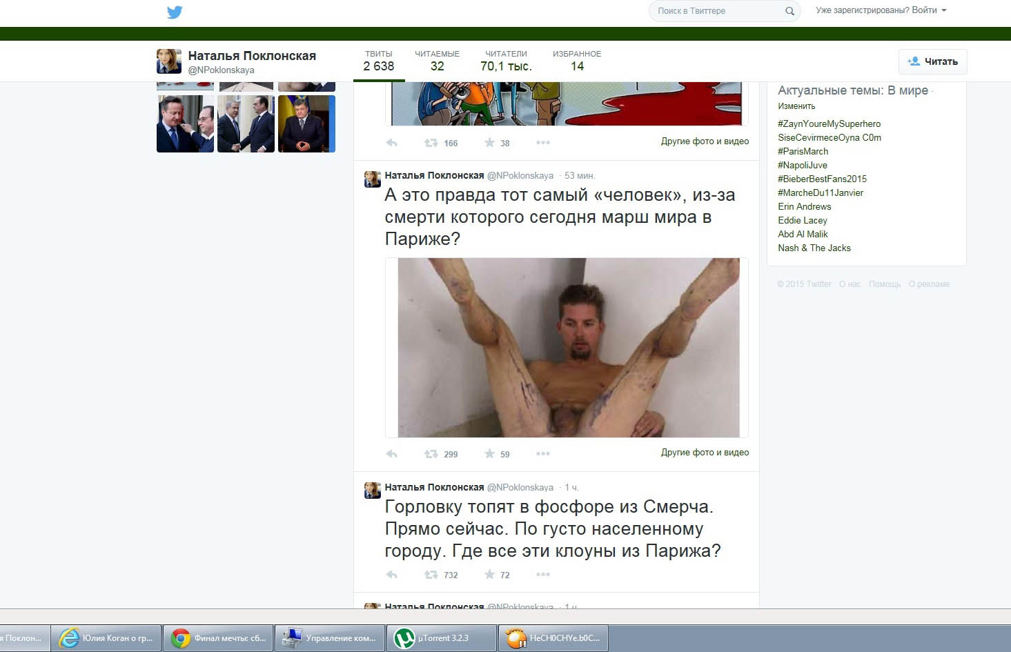
Task: Click the Читать follow button
Action: coord(933,61)
